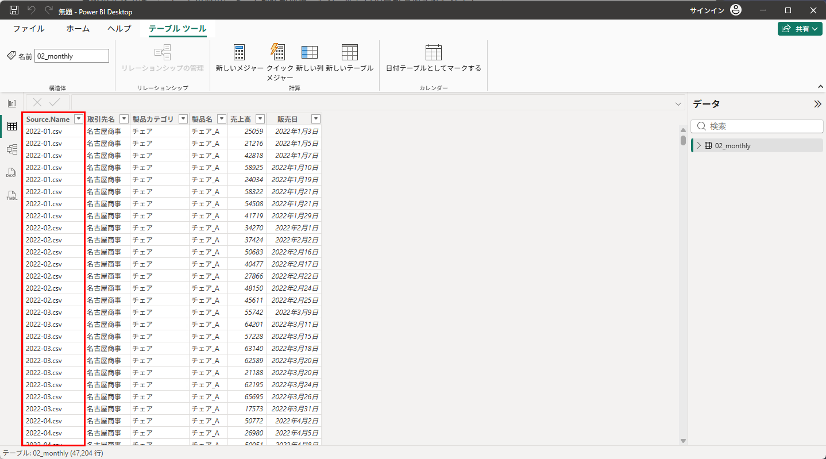This screenshot has height=459, width=826.
Task: Open DAX query view icon
Action: pyautogui.click(x=11, y=172)
